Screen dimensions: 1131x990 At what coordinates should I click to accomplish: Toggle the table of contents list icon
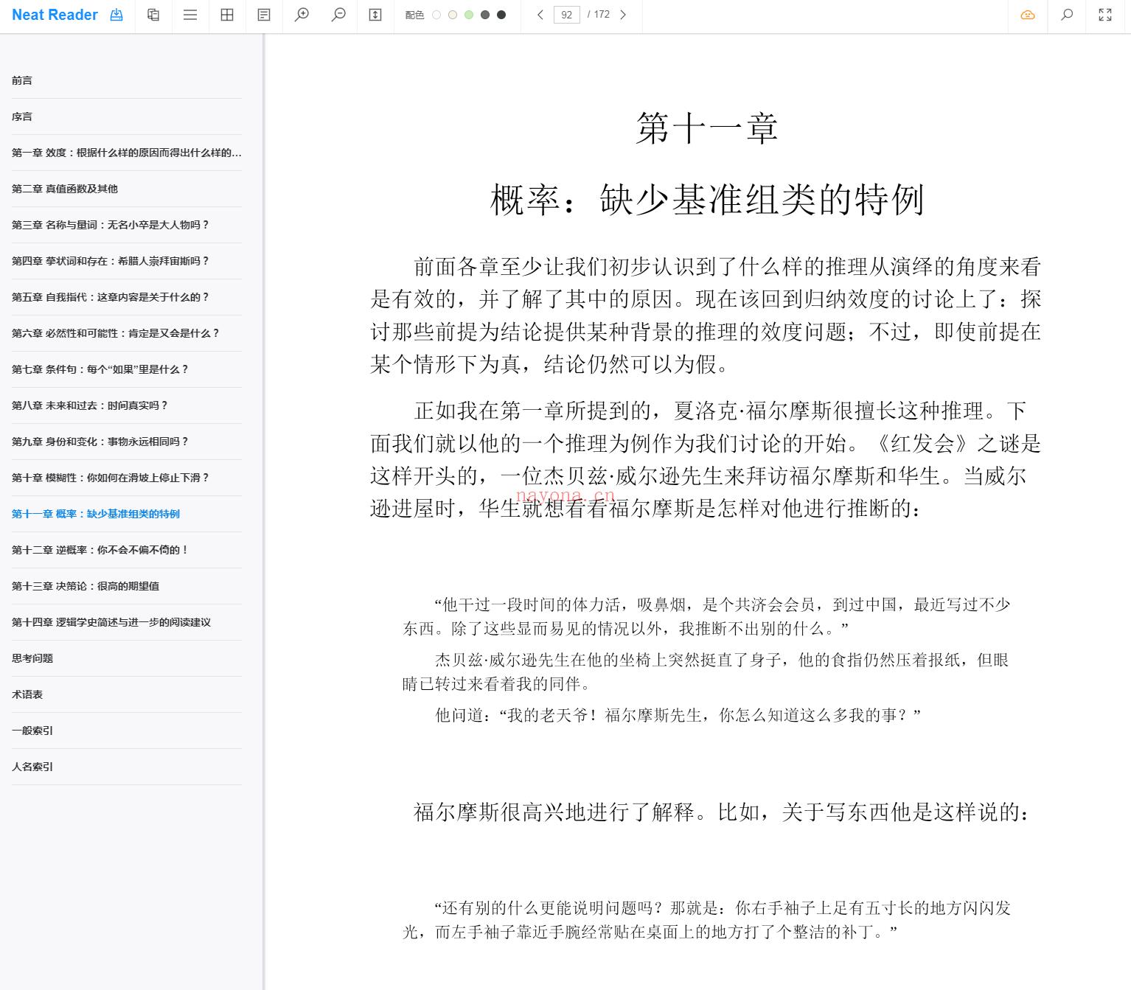pyautogui.click(x=190, y=15)
